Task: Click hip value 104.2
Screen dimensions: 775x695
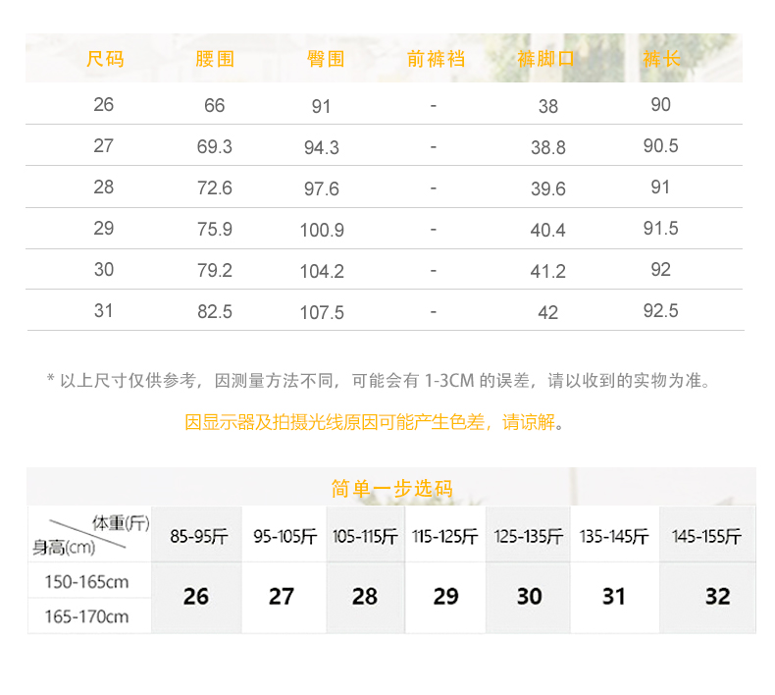Action: coord(322,272)
